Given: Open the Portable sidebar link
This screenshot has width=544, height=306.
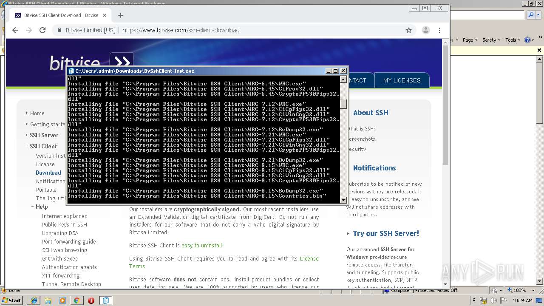Looking at the screenshot, I should 46,190.
